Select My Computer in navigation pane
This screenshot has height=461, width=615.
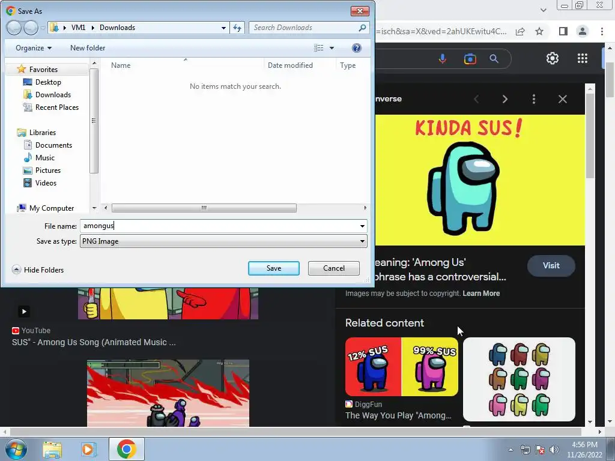tap(51, 208)
